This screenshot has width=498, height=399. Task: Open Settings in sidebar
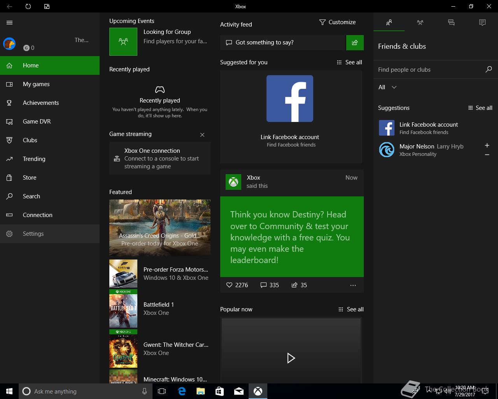[50, 234]
